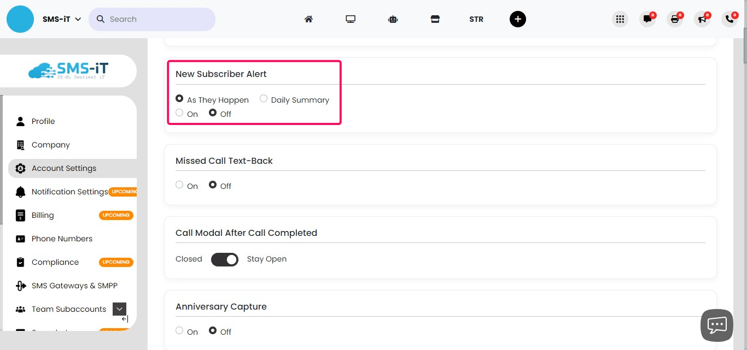Turn on Missed Call Text-Back
The width and height of the screenshot is (747, 350).
pyautogui.click(x=179, y=185)
